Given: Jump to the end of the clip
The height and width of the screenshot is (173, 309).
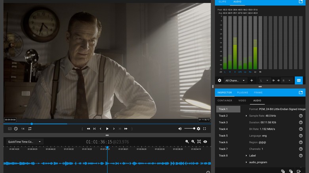Looking at the screenshot, I should click(120, 129).
